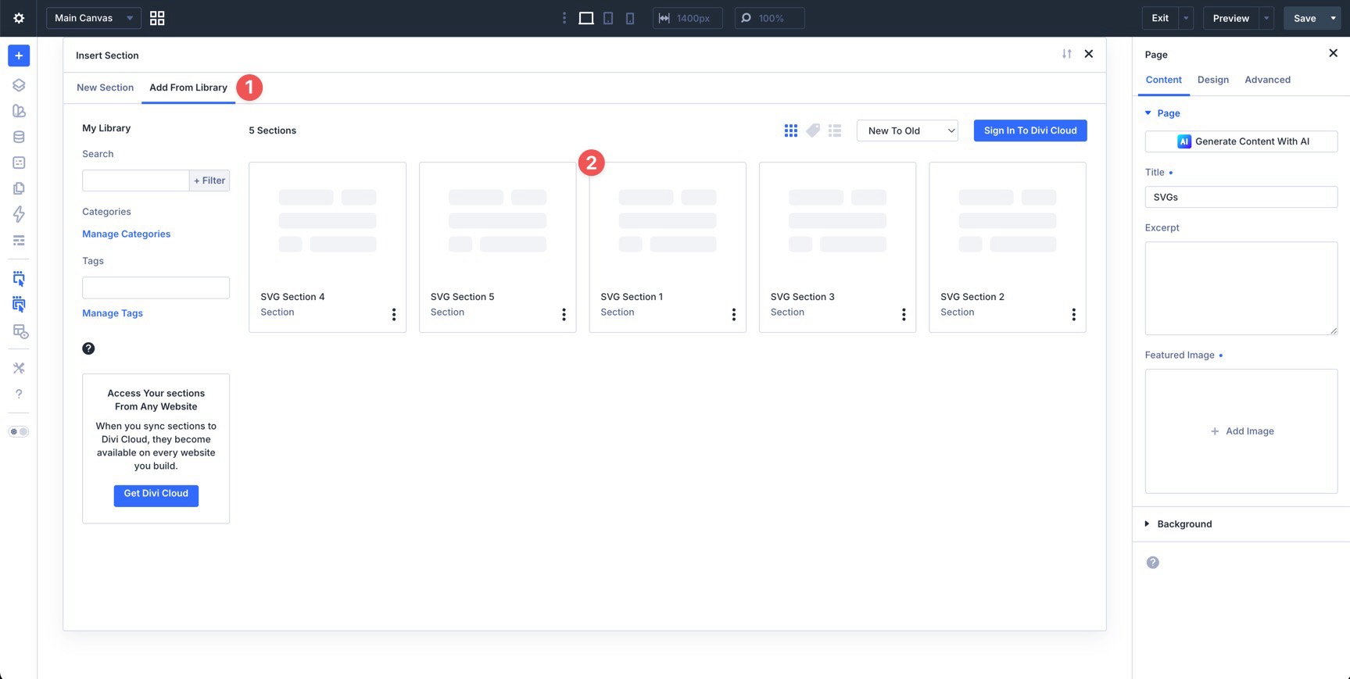Open the Preview dropdown arrow

1266,18
